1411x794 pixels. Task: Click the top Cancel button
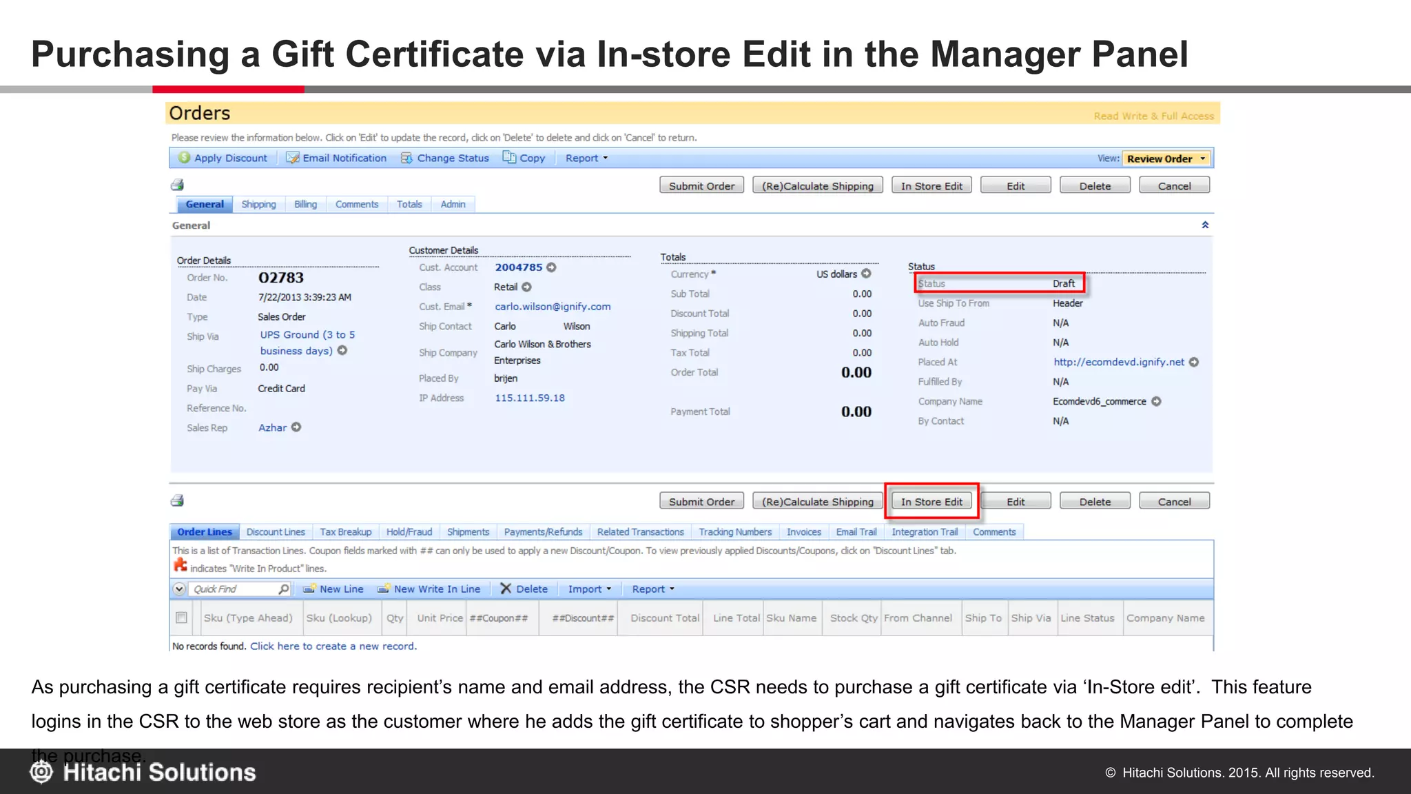[1174, 185]
